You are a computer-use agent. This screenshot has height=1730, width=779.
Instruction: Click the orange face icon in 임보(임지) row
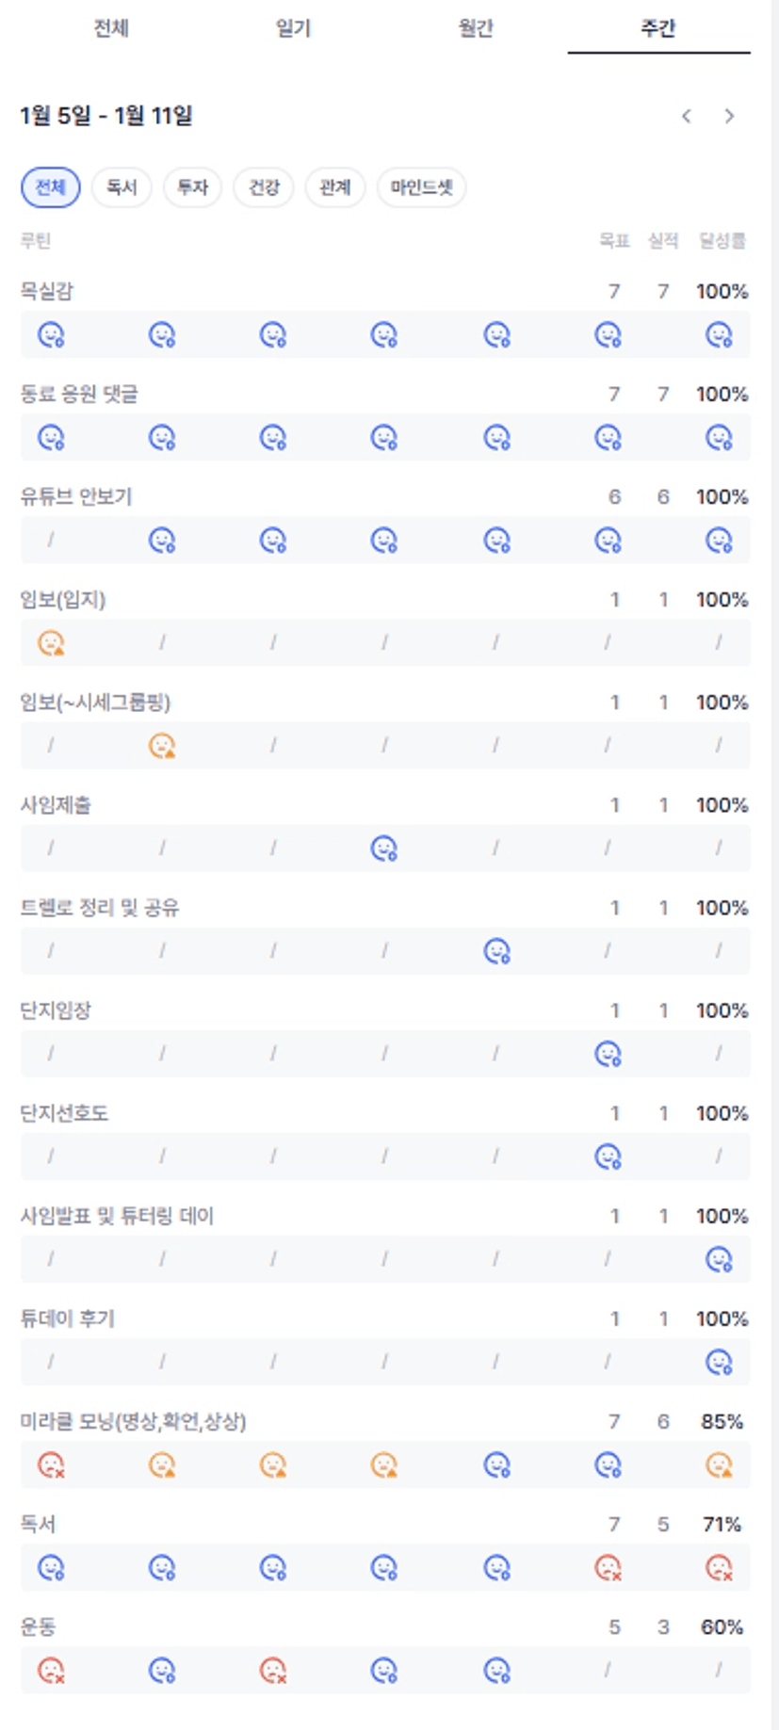(x=51, y=643)
